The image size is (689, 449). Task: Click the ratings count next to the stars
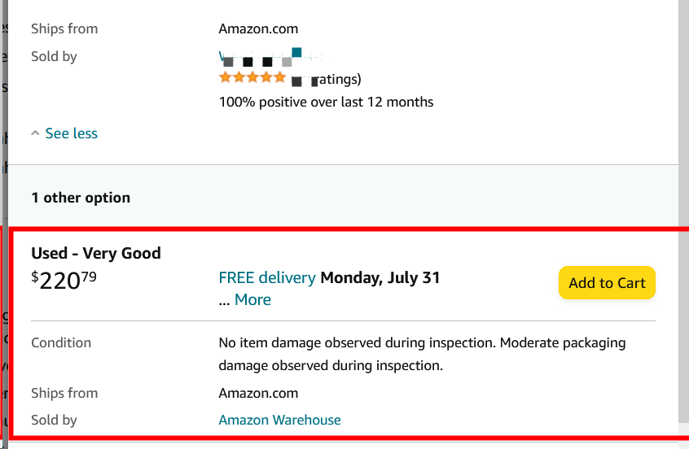(x=336, y=80)
